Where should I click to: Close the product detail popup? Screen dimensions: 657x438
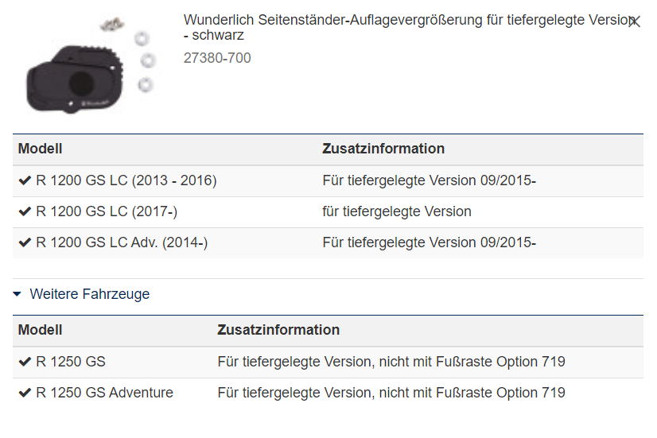634,21
